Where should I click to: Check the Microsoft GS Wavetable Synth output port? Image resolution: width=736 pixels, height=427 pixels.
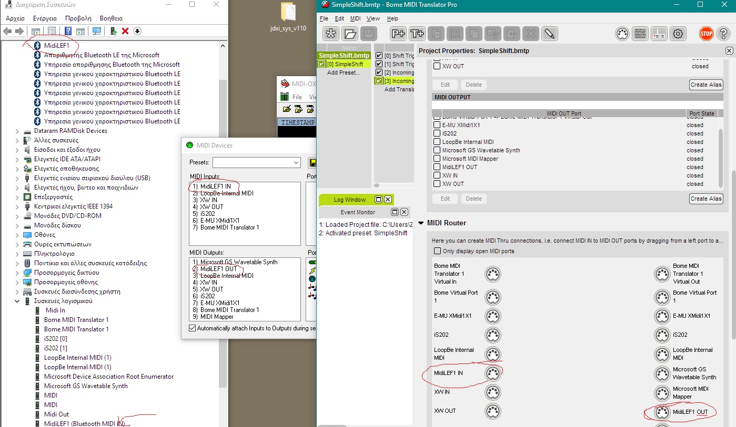coord(437,150)
